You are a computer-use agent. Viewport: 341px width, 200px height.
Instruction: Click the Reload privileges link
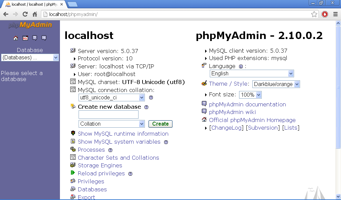pos(101,173)
